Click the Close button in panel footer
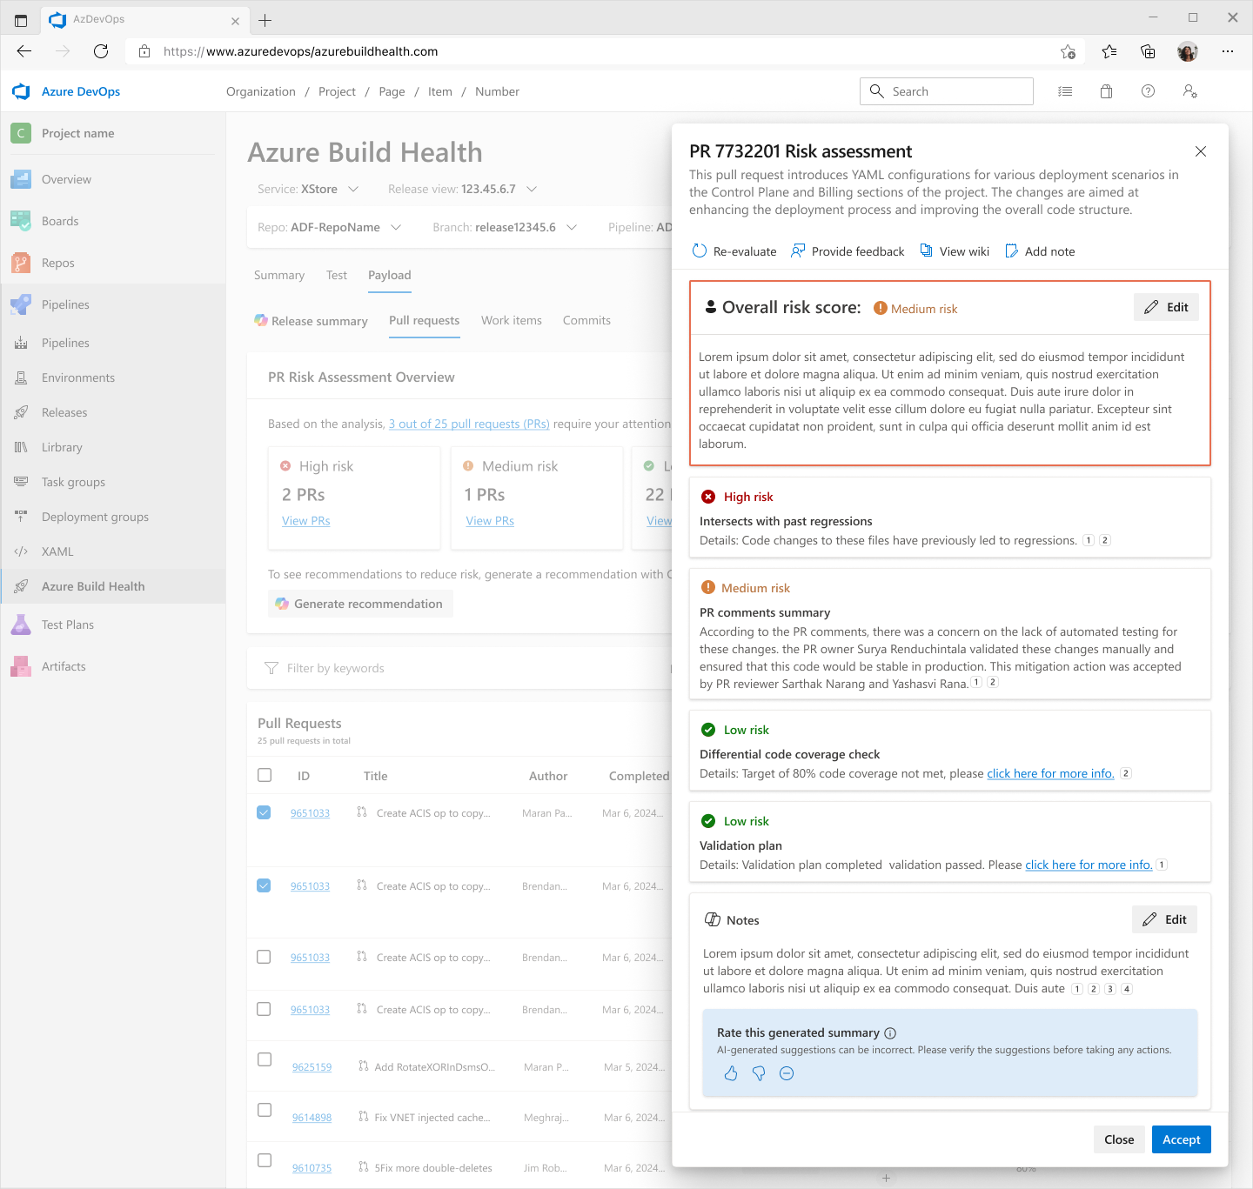The height and width of the screenshot is (1189, 1253). pyautogui.click(x=1119, y=1139)
